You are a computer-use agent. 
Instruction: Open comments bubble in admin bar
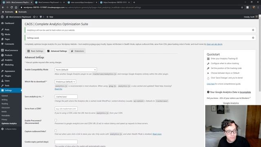(42, 17)
